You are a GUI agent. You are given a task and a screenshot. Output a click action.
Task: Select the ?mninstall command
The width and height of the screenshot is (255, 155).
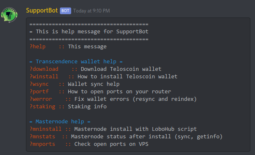point(46,129)
